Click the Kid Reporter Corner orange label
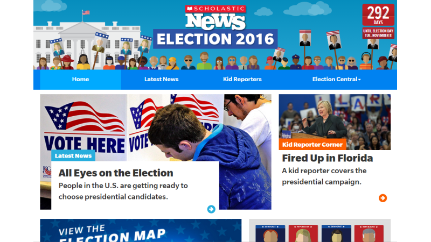 [x=312, y=145]
